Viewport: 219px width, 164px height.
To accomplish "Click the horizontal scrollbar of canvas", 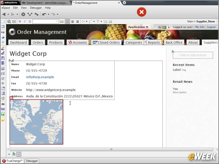I will [111, 149].
